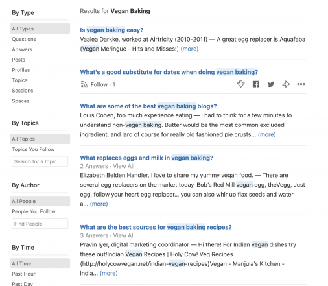Open the three-dots more options menu
328x286 pixels.
click(301, 84)
